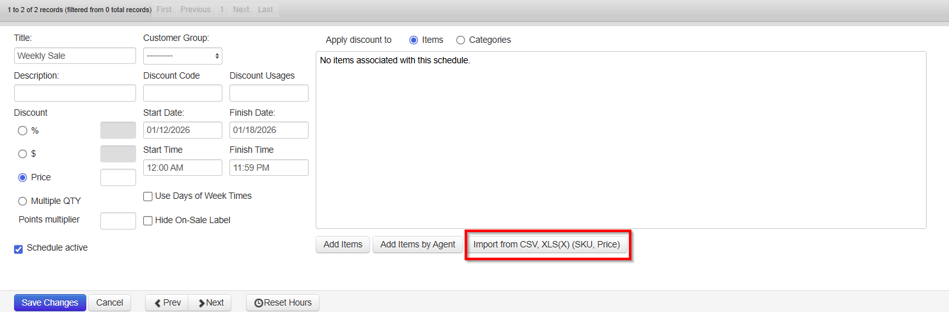Click Save Changes button
The image size is (949, 312).
[50, 302]
